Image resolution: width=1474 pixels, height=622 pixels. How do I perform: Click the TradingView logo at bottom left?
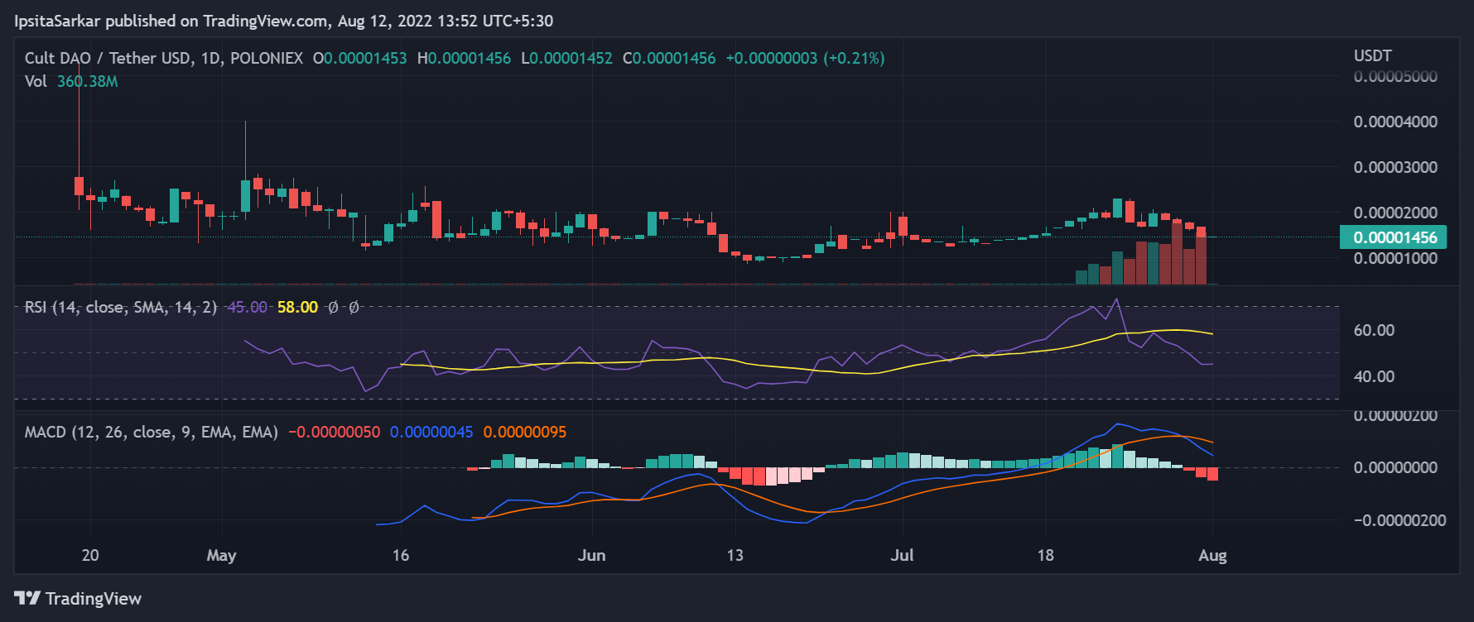click(78, 598)
